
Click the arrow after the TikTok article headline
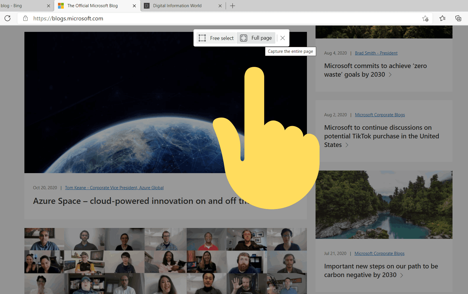click(x=347, y=145)
